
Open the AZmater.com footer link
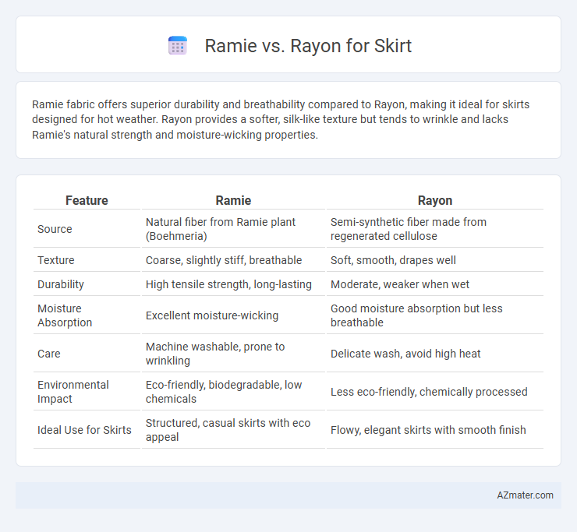tap(525, 495)
